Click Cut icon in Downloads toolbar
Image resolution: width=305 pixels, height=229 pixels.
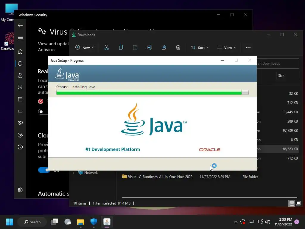click(107, 47)
